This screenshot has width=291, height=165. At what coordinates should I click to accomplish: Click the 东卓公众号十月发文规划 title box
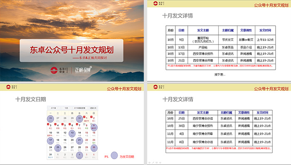(x=72, y=50)
